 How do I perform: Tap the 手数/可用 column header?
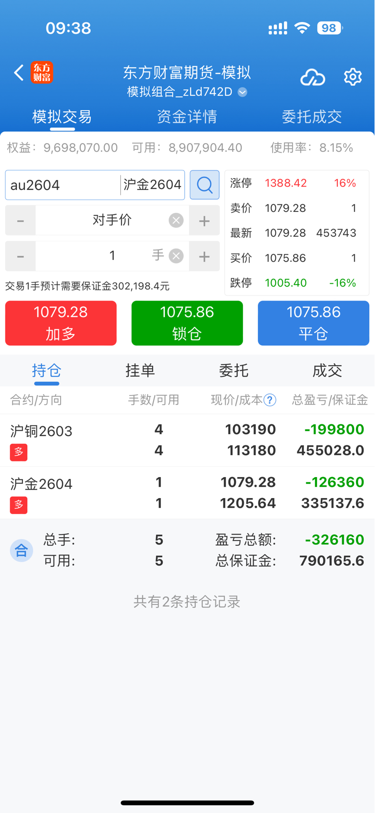tap(154, 400)
